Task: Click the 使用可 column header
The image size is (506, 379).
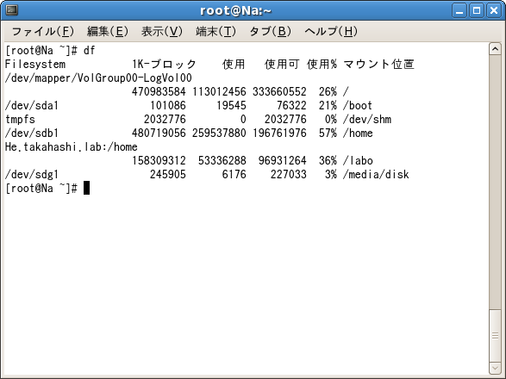Action: point(282,65)
